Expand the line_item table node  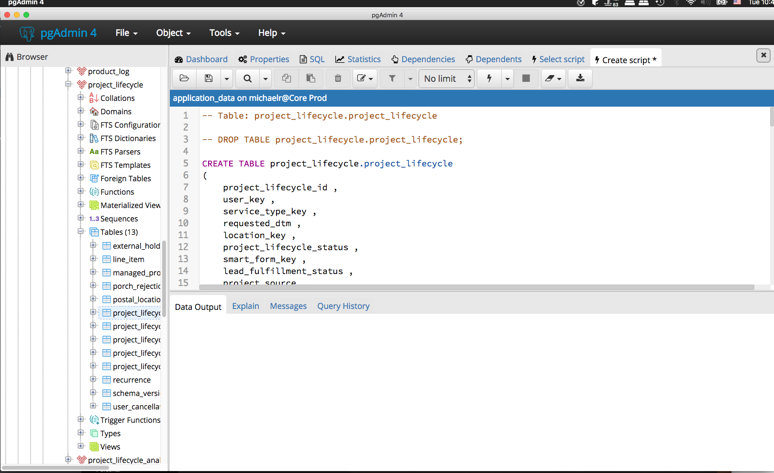[x=93, y=259]
